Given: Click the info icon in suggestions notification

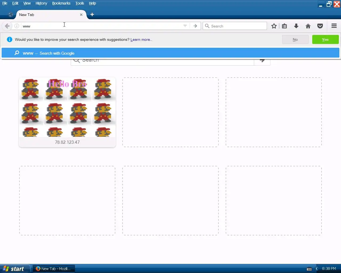Looking at the screenshot, I should 10,39.
